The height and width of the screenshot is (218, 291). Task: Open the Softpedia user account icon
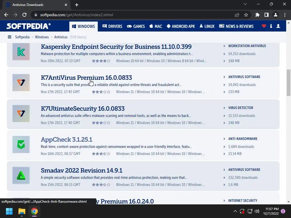click(278, 26)
